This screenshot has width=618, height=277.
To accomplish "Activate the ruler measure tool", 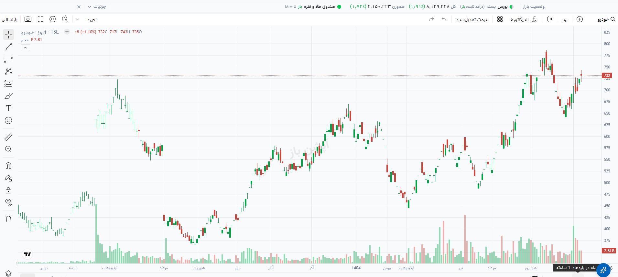I will click(9, 137).
